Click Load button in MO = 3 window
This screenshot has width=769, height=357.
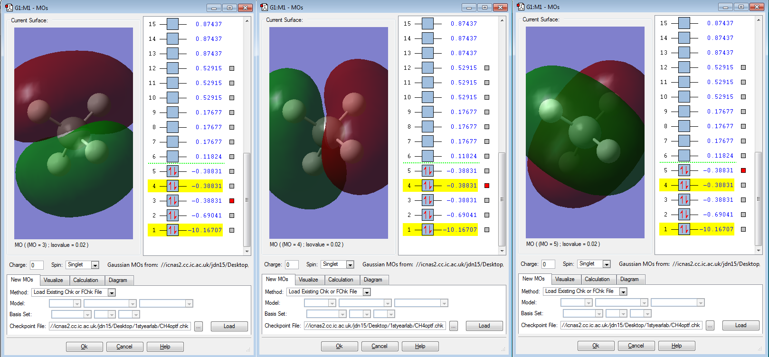[229, 326]
